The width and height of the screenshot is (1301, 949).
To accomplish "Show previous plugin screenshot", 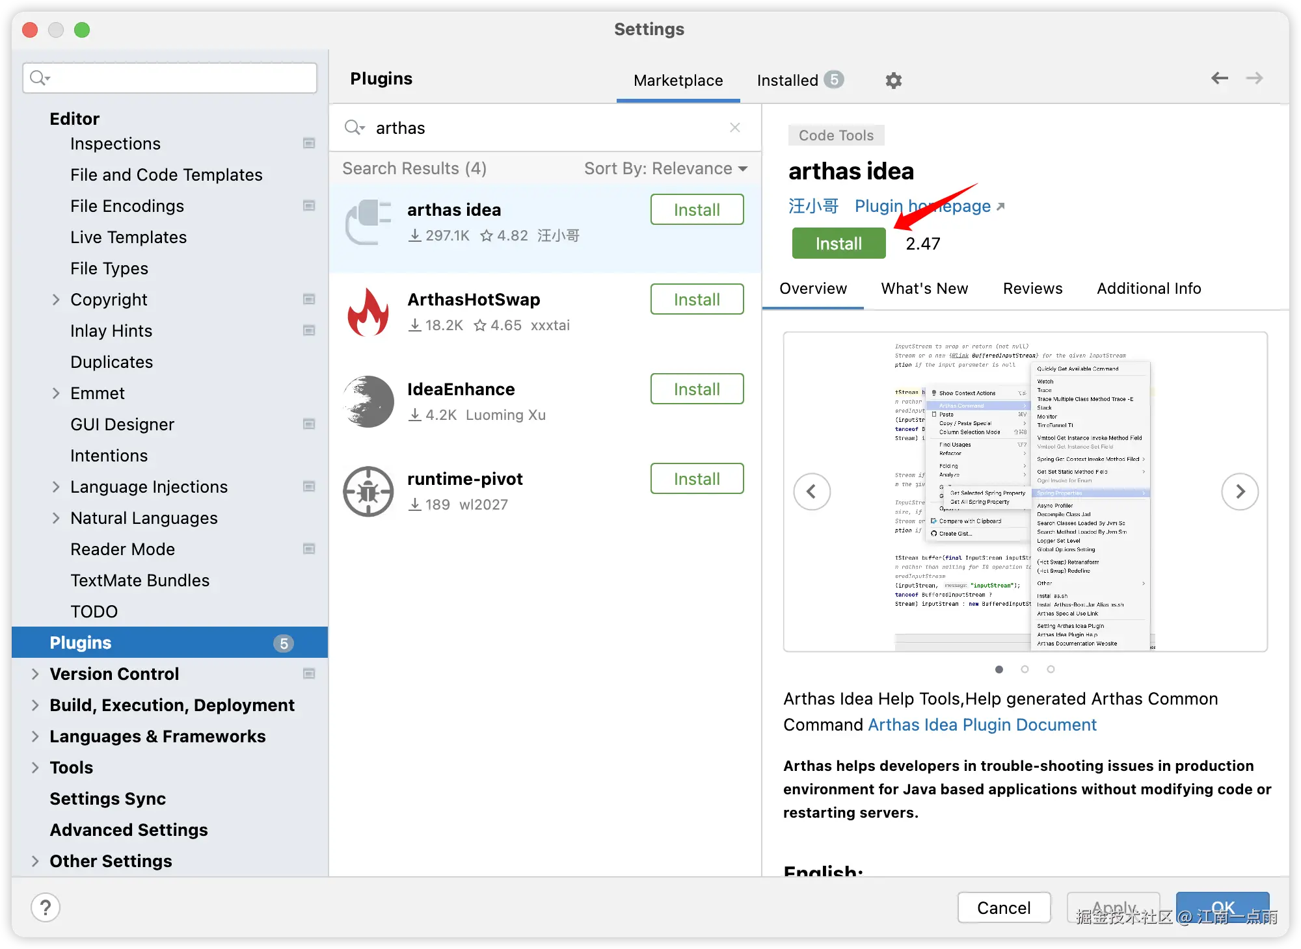I will 811,492.
